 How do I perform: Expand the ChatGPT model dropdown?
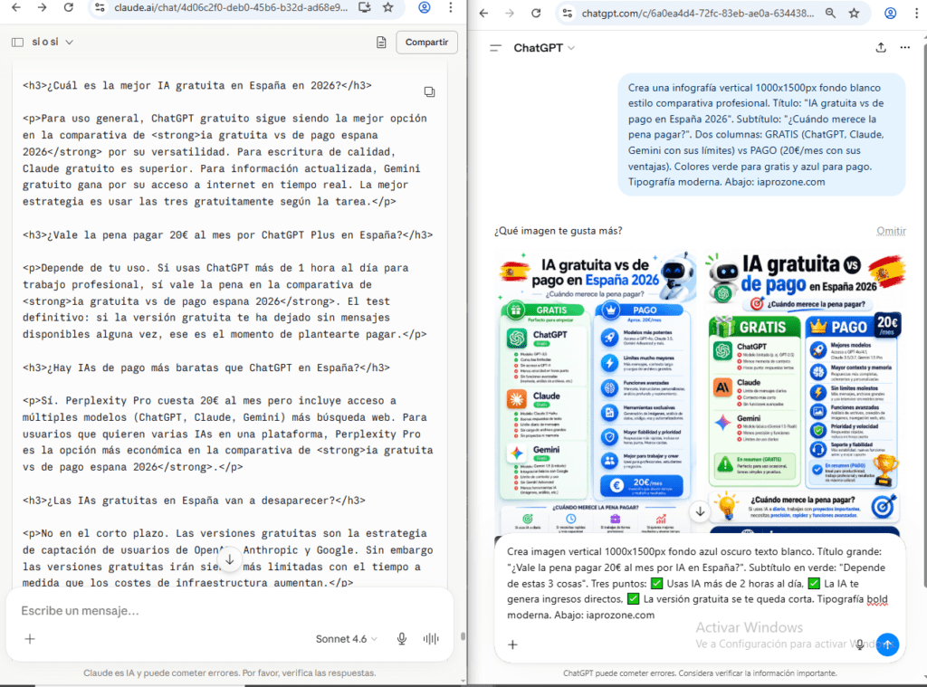point(544,48)
